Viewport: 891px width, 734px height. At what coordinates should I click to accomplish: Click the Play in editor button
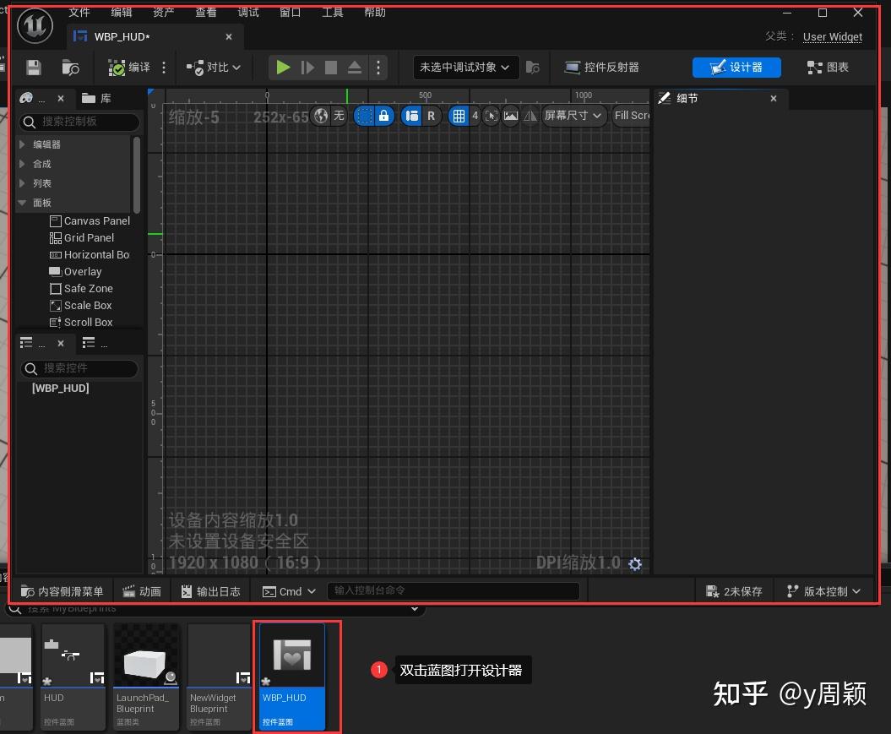(282, 68)
